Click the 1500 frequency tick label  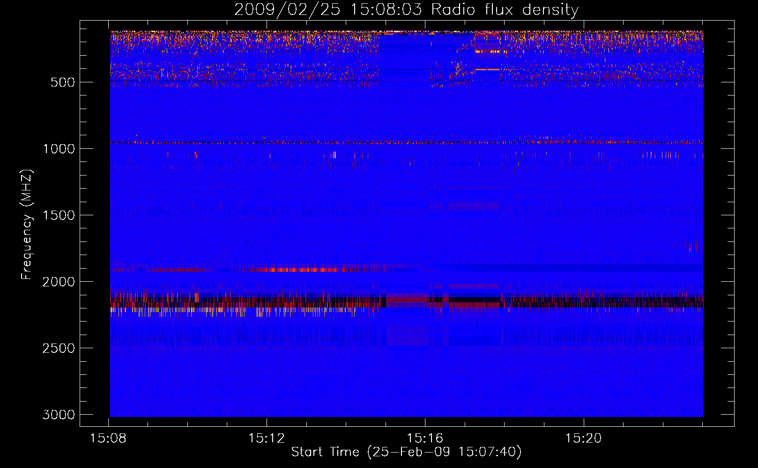point(59,215)
